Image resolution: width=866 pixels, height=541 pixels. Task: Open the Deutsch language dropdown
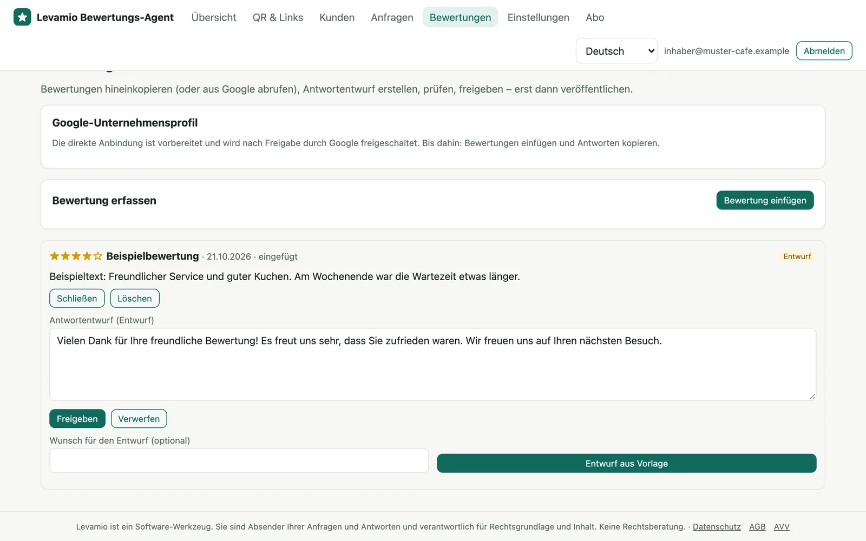click(x=616, y=51)
